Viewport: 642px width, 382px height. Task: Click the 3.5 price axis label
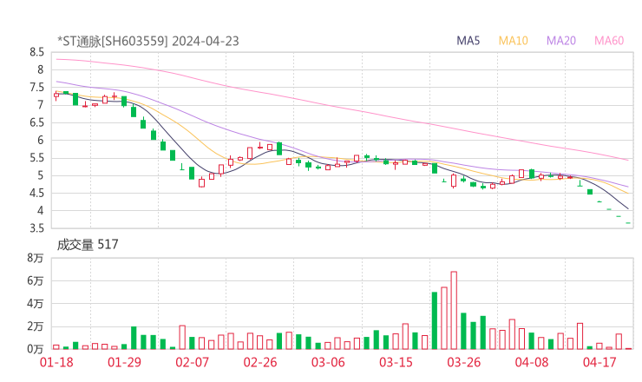point(36,228)
